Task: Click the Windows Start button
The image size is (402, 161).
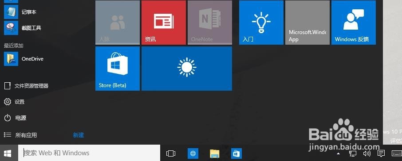Action: coord(8,153)
